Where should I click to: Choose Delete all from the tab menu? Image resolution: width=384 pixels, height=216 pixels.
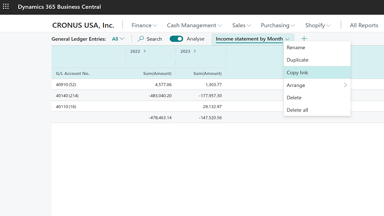coord(317,110)
